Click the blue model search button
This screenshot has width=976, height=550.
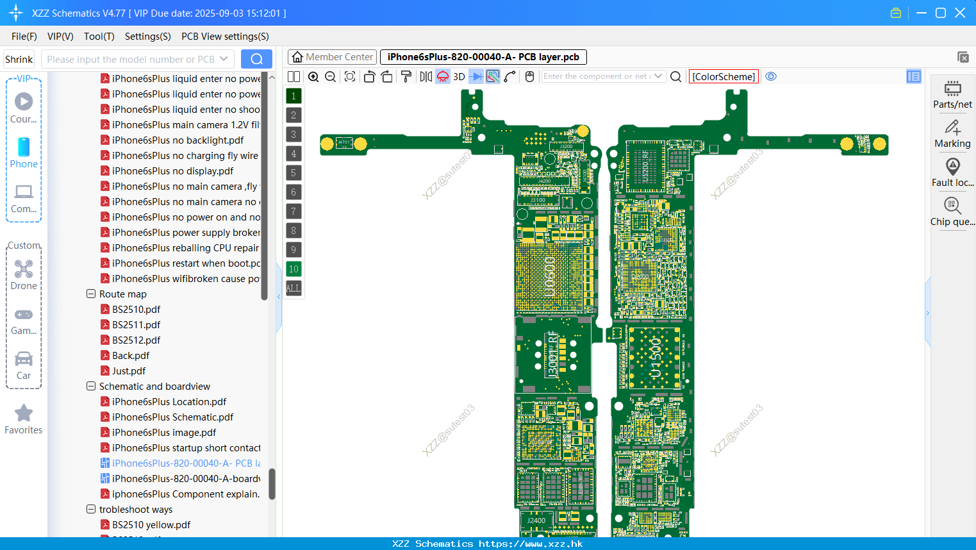pos(256,59)
